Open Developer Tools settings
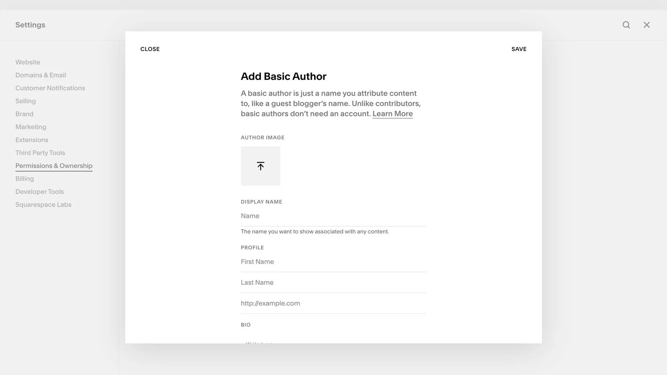 click(x=40, y=192)
